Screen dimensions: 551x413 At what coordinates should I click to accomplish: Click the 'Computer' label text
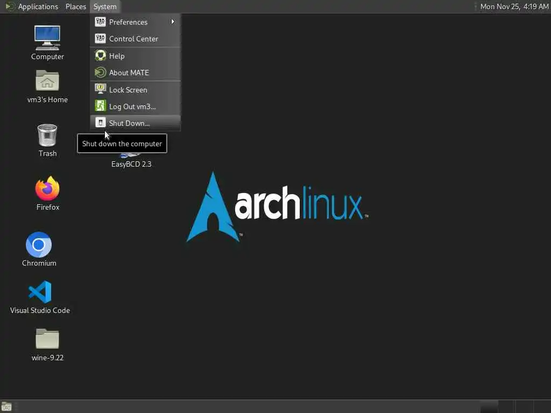coord(47,56)
